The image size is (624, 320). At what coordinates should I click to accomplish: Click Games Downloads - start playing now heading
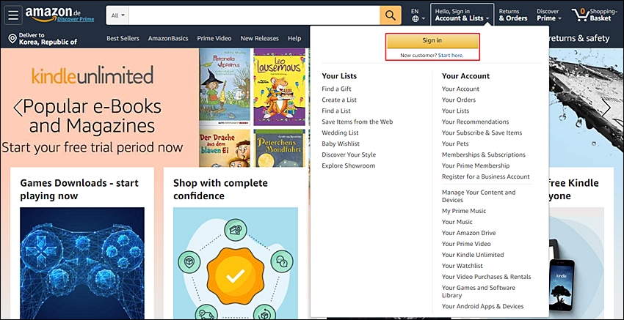tap(79, 190)
